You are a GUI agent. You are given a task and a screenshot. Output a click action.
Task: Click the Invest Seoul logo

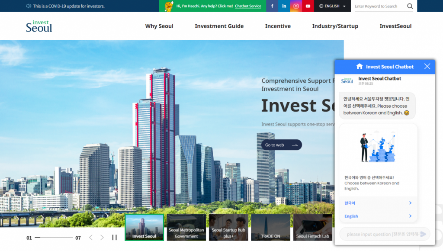tap(39, 26)
